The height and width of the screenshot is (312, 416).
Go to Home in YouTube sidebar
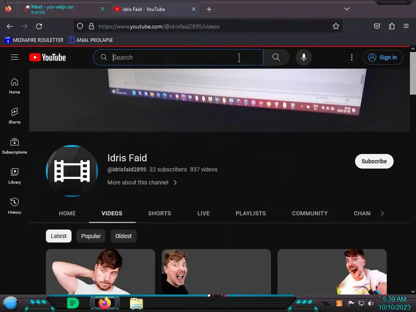point(15,86)
